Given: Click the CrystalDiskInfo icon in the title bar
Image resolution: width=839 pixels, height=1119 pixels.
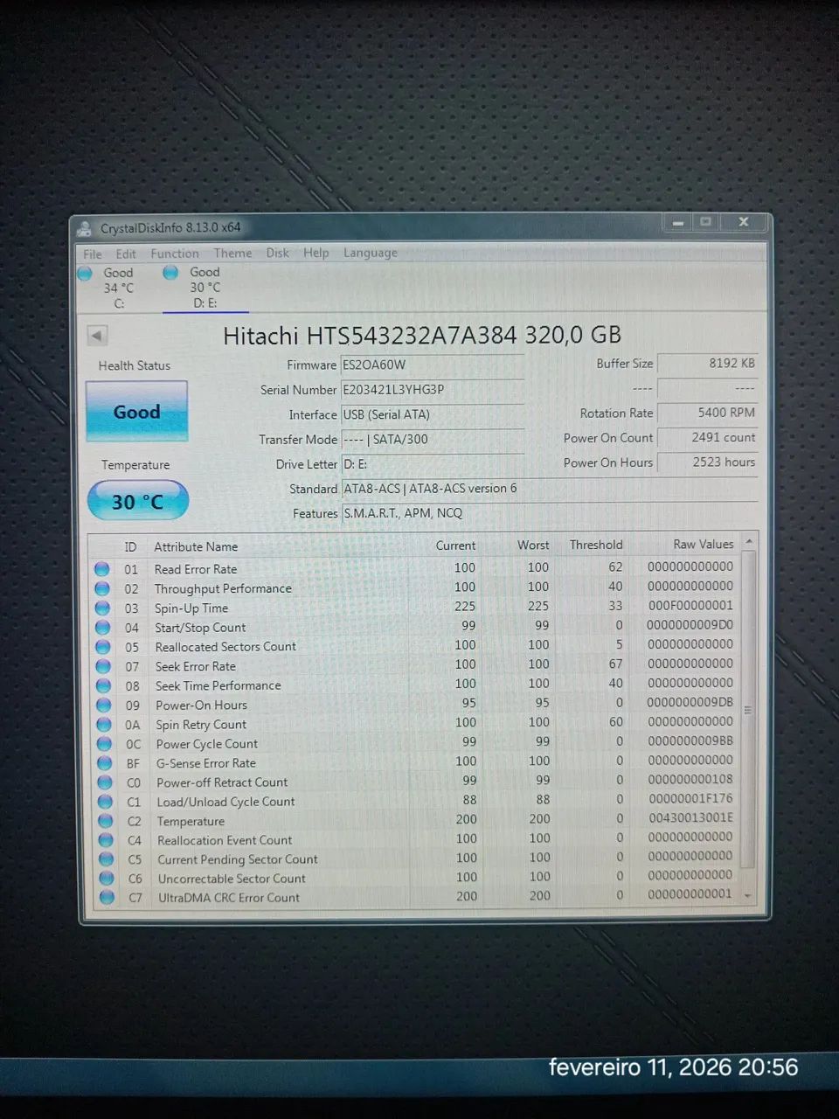Looking at the screenshot, I should [84, 227].
